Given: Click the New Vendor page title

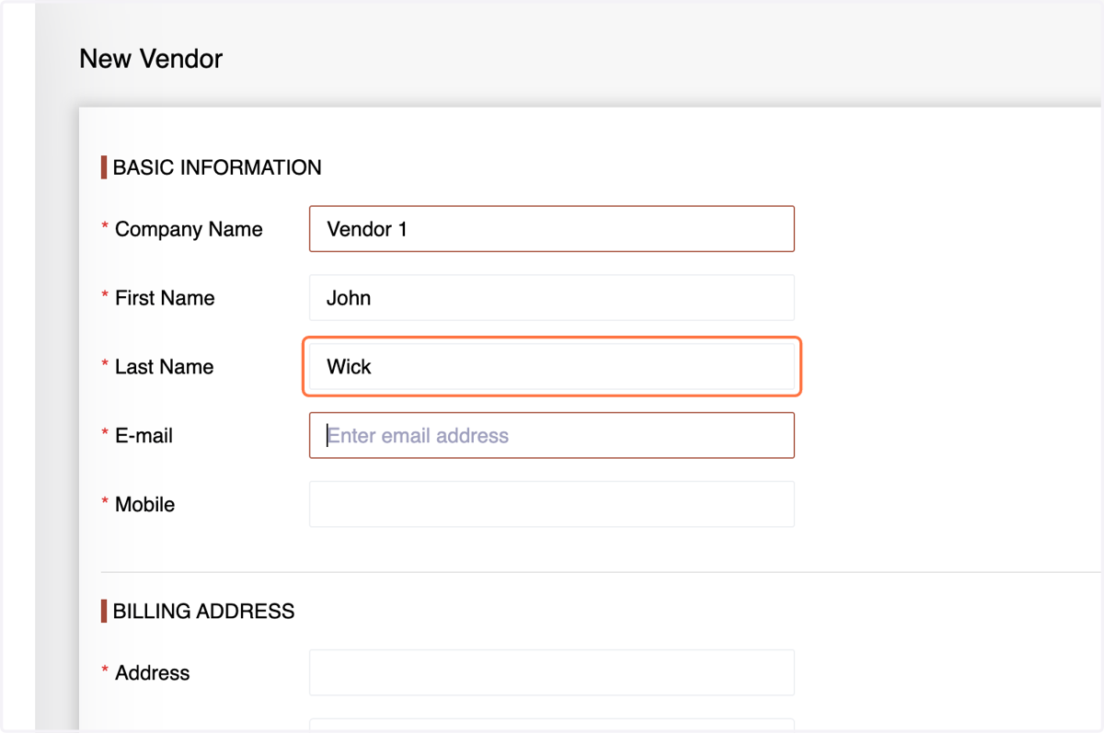Looking at the screenshot, I should (151, 59).
